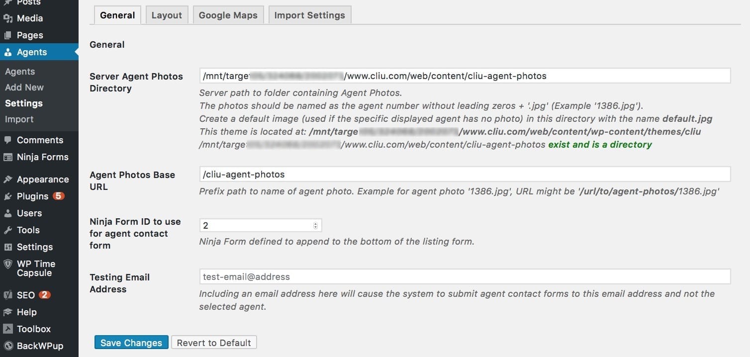750x357 pixels.
Task: Click the Save Changes button
Action: click(131, 343)
